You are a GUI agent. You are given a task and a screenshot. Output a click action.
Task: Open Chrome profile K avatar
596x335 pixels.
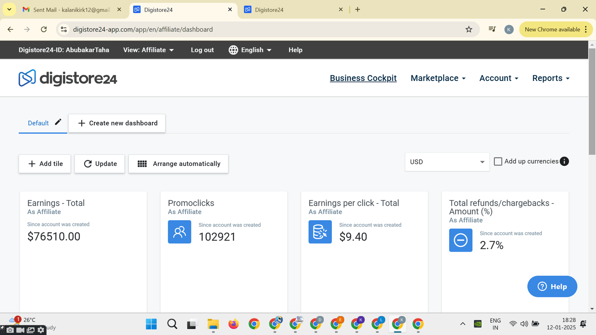509,29
